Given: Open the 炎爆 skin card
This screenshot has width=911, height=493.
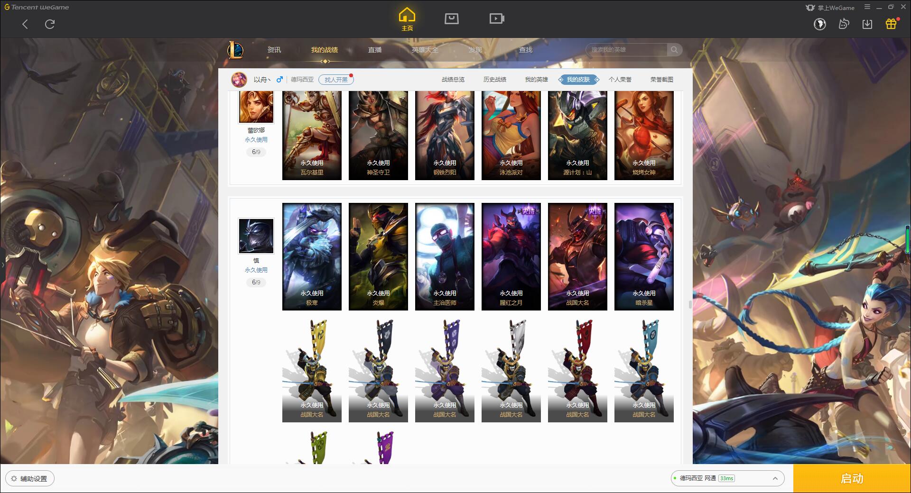Looking at the screenshot, I should click(x=378, y=257).
